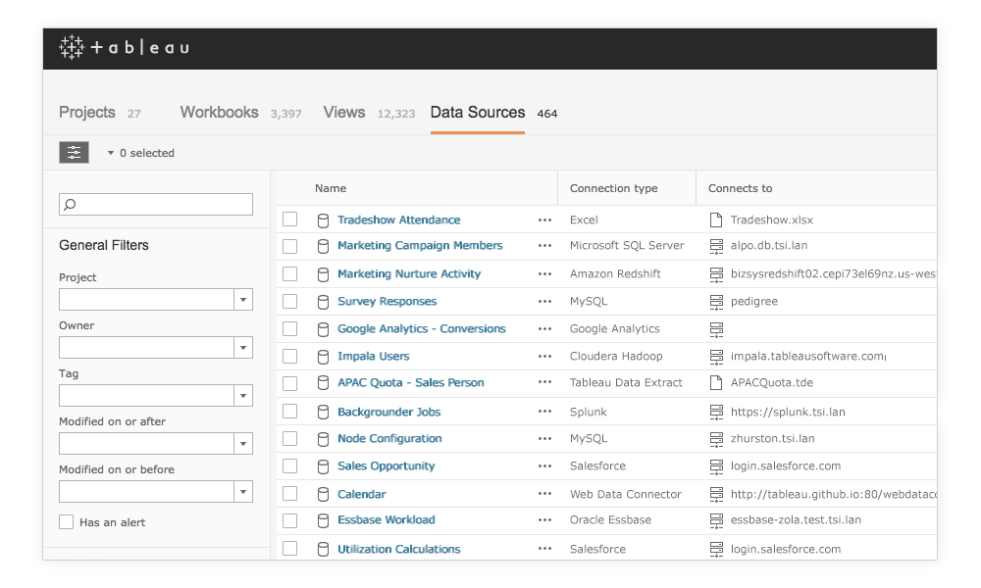Open the Owner filter dropdown
981x588 pixels.
click(243, 348)
